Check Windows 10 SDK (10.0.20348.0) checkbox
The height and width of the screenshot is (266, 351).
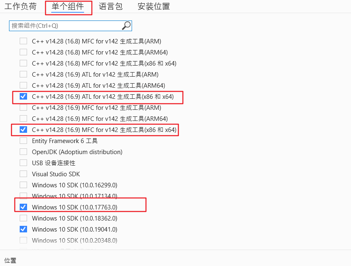coord(23,240)
